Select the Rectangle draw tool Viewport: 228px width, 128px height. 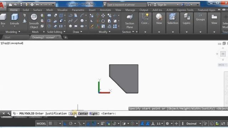(x=76, y=26)
